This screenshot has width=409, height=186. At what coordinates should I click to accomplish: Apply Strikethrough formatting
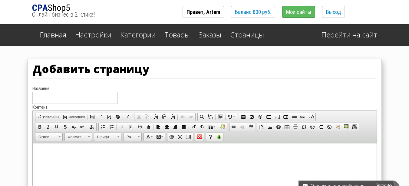(x=65, y=127)
